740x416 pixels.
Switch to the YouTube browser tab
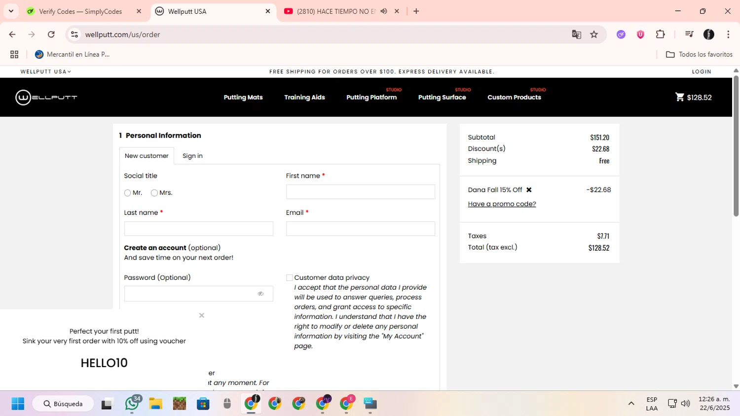[x=335, y=11]
